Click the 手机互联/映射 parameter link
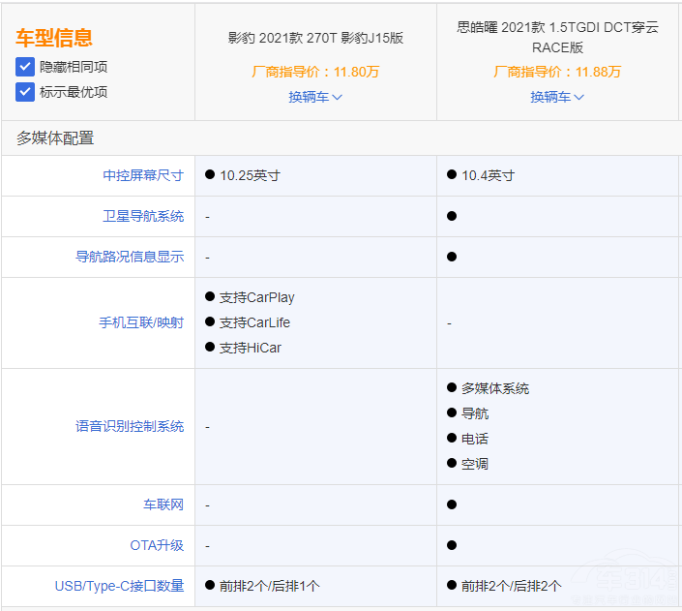This screenshot has width=682, height=611. [x=141, y=322]
